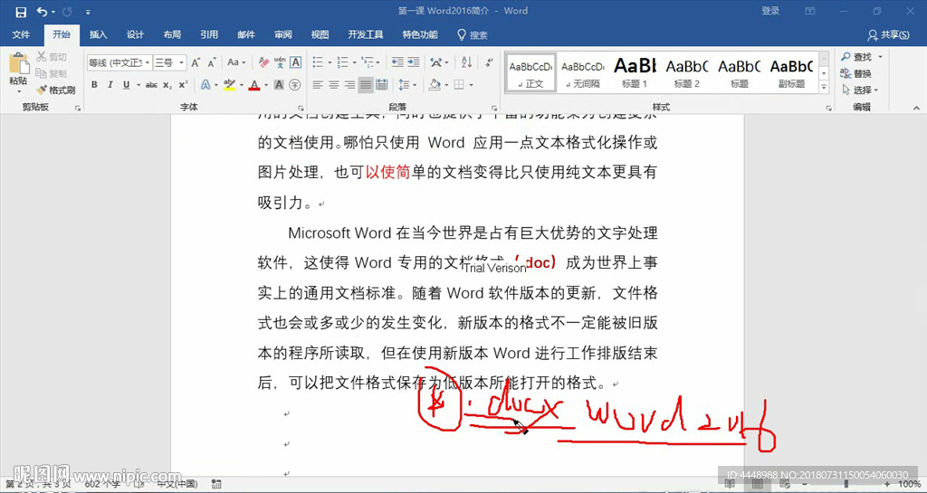Apply subscript formatting
This screenshot has width=927, height=493.
coord(167,85)
